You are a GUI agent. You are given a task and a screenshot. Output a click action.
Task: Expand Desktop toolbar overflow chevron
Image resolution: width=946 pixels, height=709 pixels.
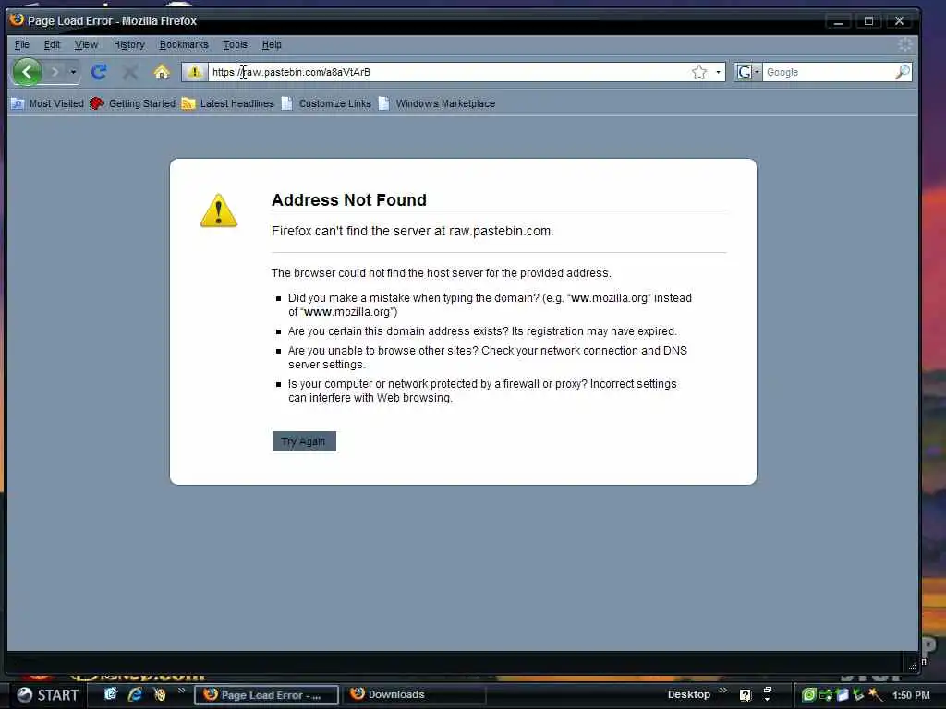722,691
